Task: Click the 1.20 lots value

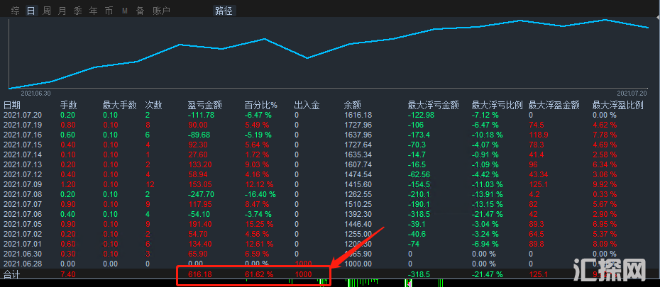Action: pos(67,184)
